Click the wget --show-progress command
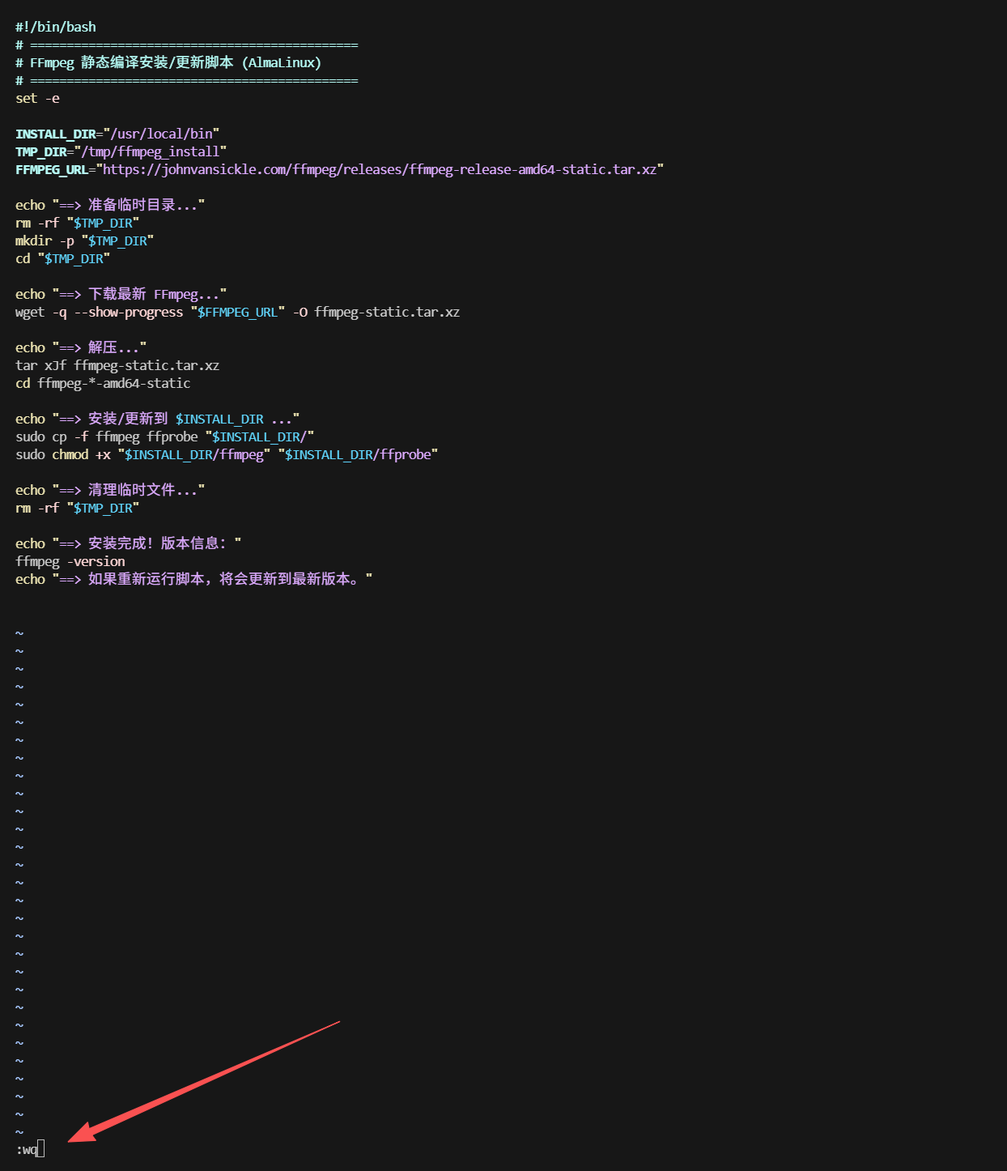 click(x=237, y=312)
